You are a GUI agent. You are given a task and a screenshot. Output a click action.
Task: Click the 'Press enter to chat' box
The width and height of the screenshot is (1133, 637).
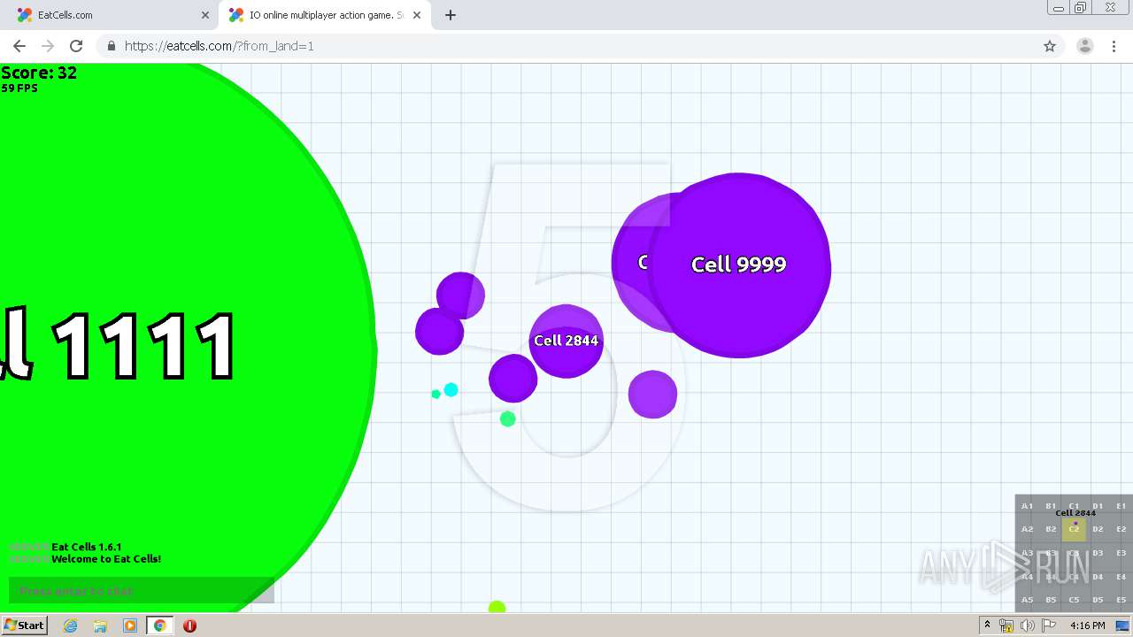coord(142,591)
